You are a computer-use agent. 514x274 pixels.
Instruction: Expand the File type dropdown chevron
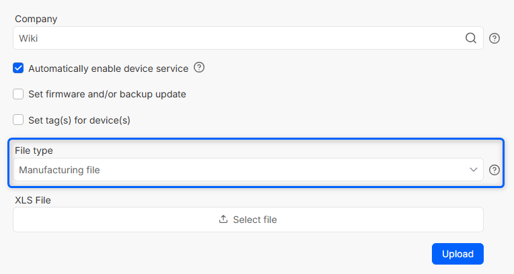point(473,170)
